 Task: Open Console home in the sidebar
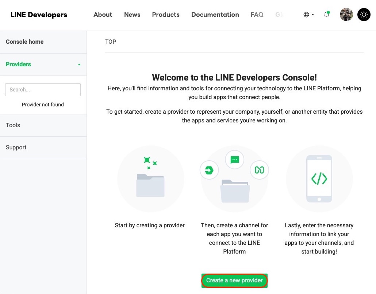pyautogui.click(x=25, y=42)
